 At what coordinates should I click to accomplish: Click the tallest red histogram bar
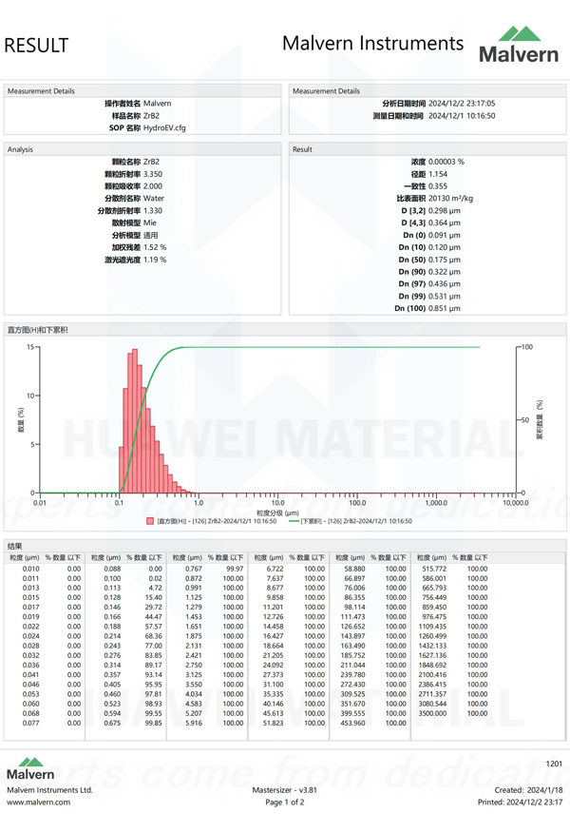pos(135,418)
